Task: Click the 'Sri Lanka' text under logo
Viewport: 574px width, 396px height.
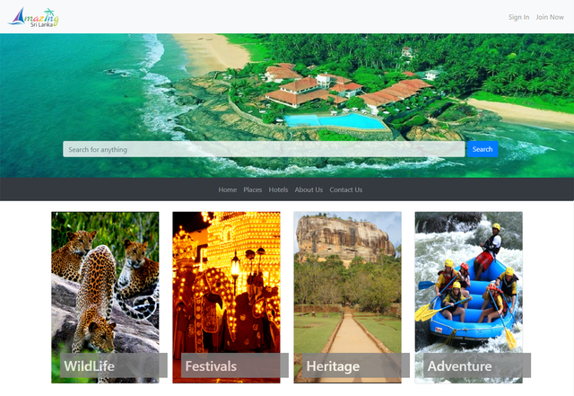Action: pos(42,24)
